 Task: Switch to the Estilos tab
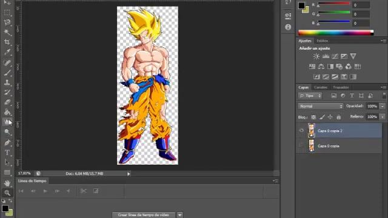click(x=322, y=41)
